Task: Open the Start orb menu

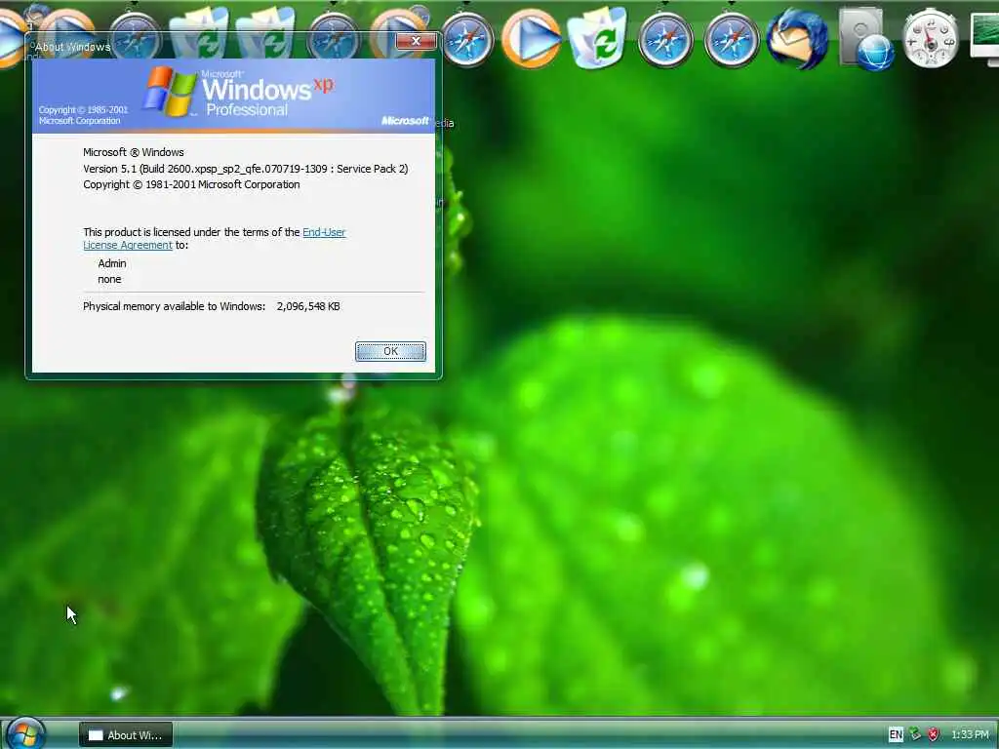Action: pos(26,733)
